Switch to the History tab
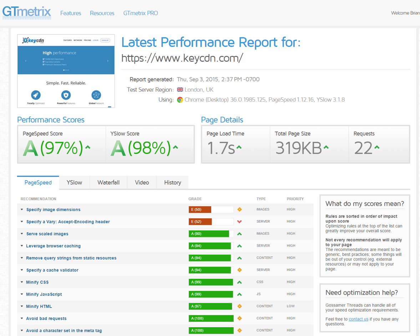This screenshot has width=420, height=336. (172, 182)
